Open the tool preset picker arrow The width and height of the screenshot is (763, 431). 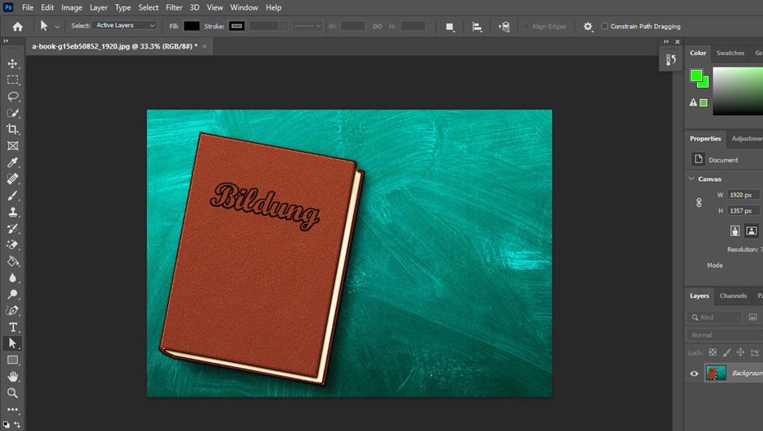pyautogui.click(x=57, y=27)
